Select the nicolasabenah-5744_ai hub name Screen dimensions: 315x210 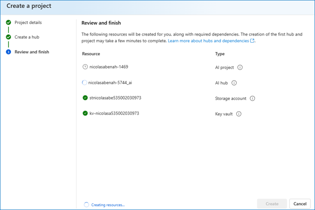coord(110,82)
